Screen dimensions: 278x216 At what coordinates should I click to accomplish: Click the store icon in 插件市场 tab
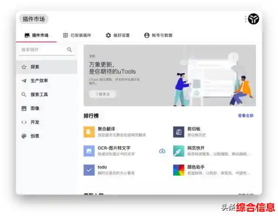tap(27, 35)
